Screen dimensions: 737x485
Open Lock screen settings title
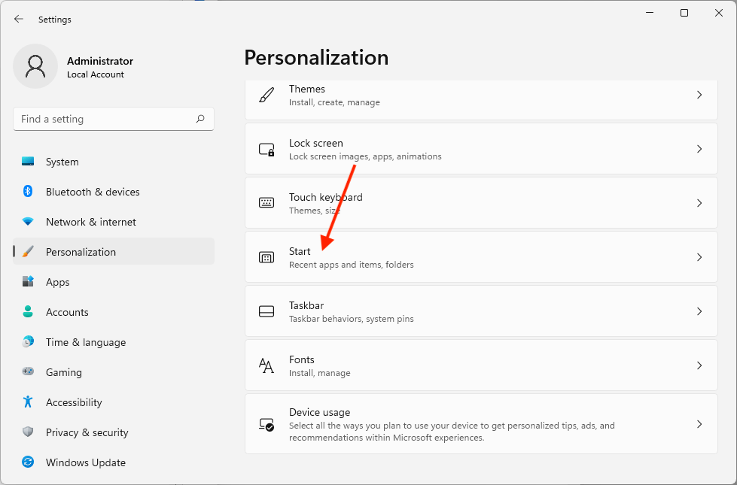pyautogui.click(x=316, y=143)
